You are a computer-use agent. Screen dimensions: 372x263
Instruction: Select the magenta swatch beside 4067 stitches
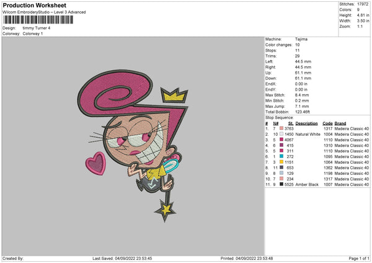[x=281, y=140]
